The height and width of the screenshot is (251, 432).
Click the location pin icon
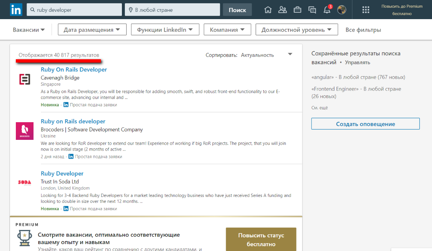131,10
